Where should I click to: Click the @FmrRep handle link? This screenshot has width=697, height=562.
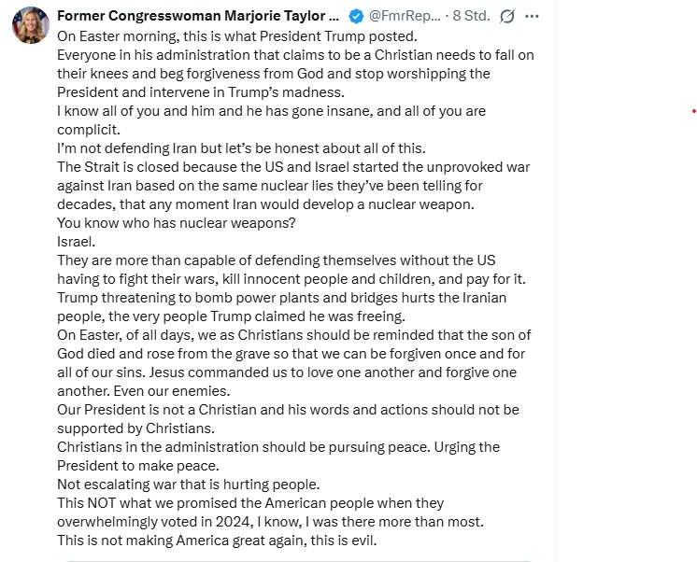point(405,16)
